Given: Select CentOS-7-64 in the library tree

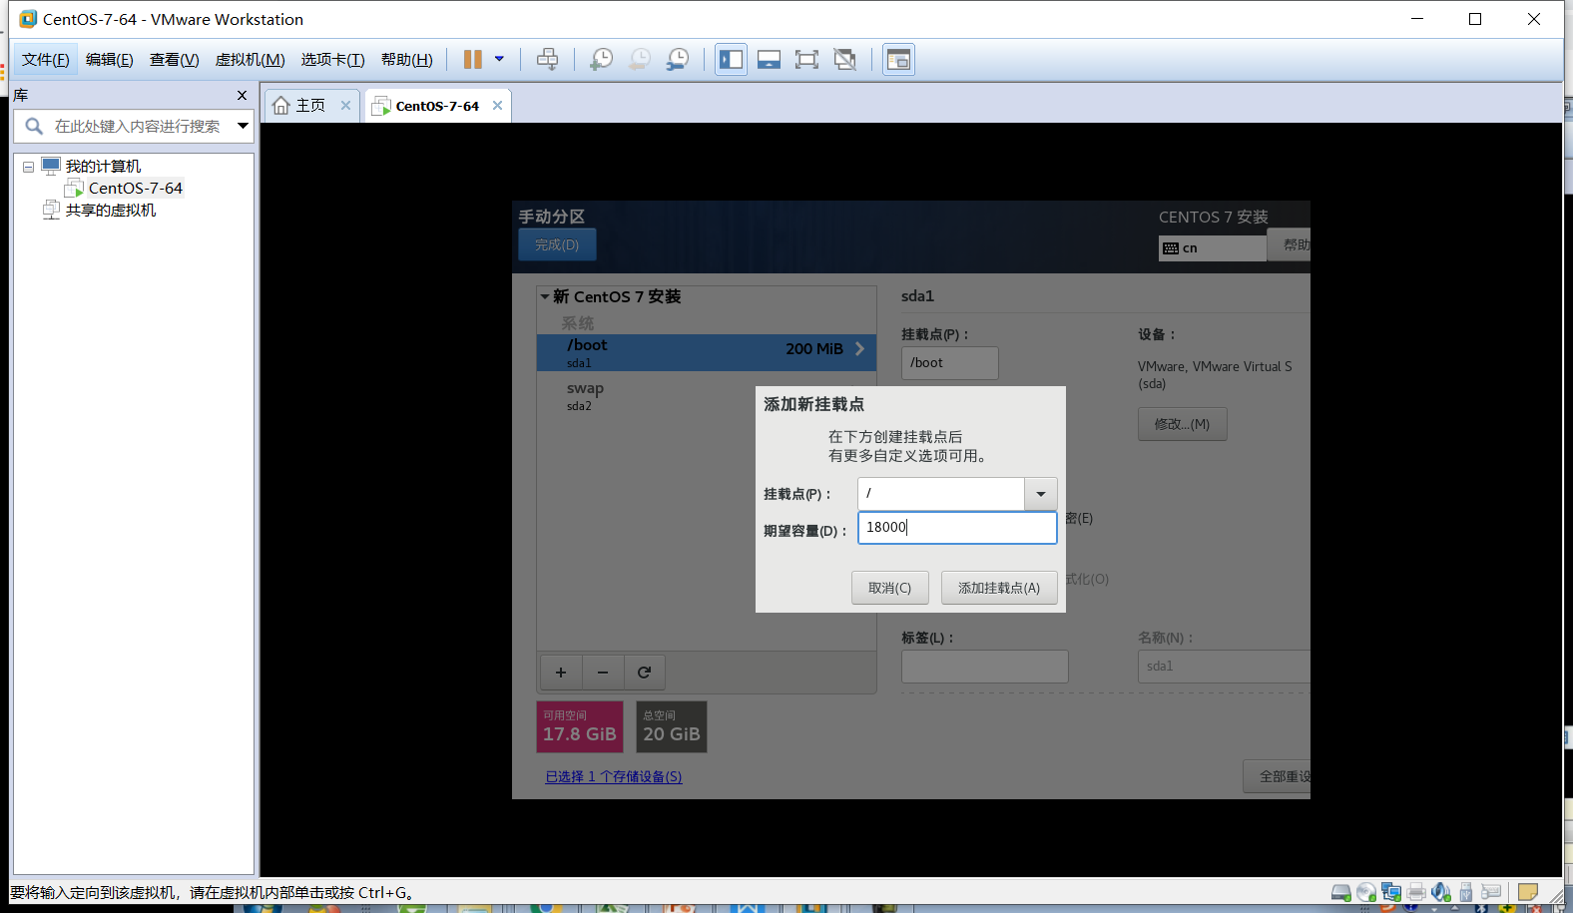Looking at the screenshot, I should pos(135,189).
